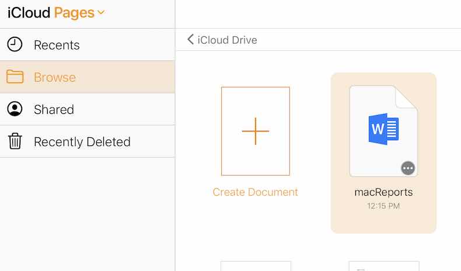This screenshot has height=271, width=461.
Task: Click the Shared person icon
Action: pos(15,109)
